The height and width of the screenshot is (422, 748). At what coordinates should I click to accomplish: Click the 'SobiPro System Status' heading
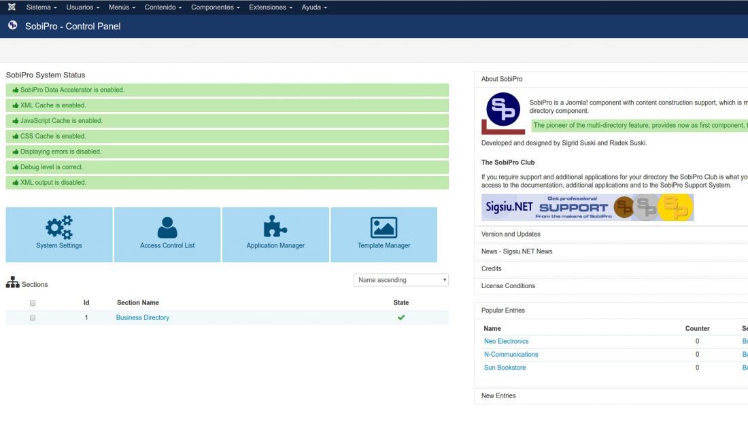(x=46, y=75)
